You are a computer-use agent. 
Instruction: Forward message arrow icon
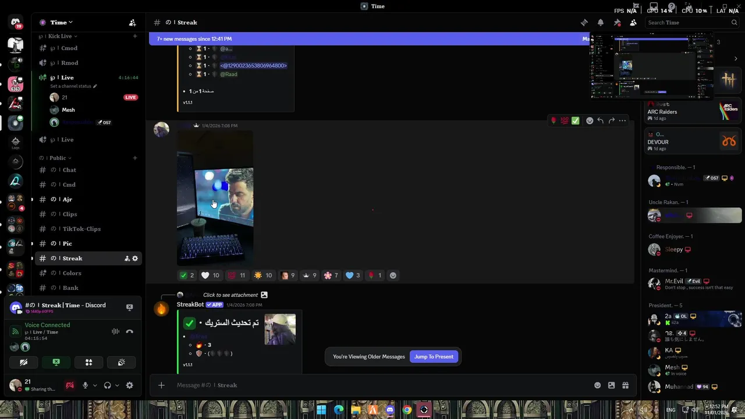tap(611, 120)
